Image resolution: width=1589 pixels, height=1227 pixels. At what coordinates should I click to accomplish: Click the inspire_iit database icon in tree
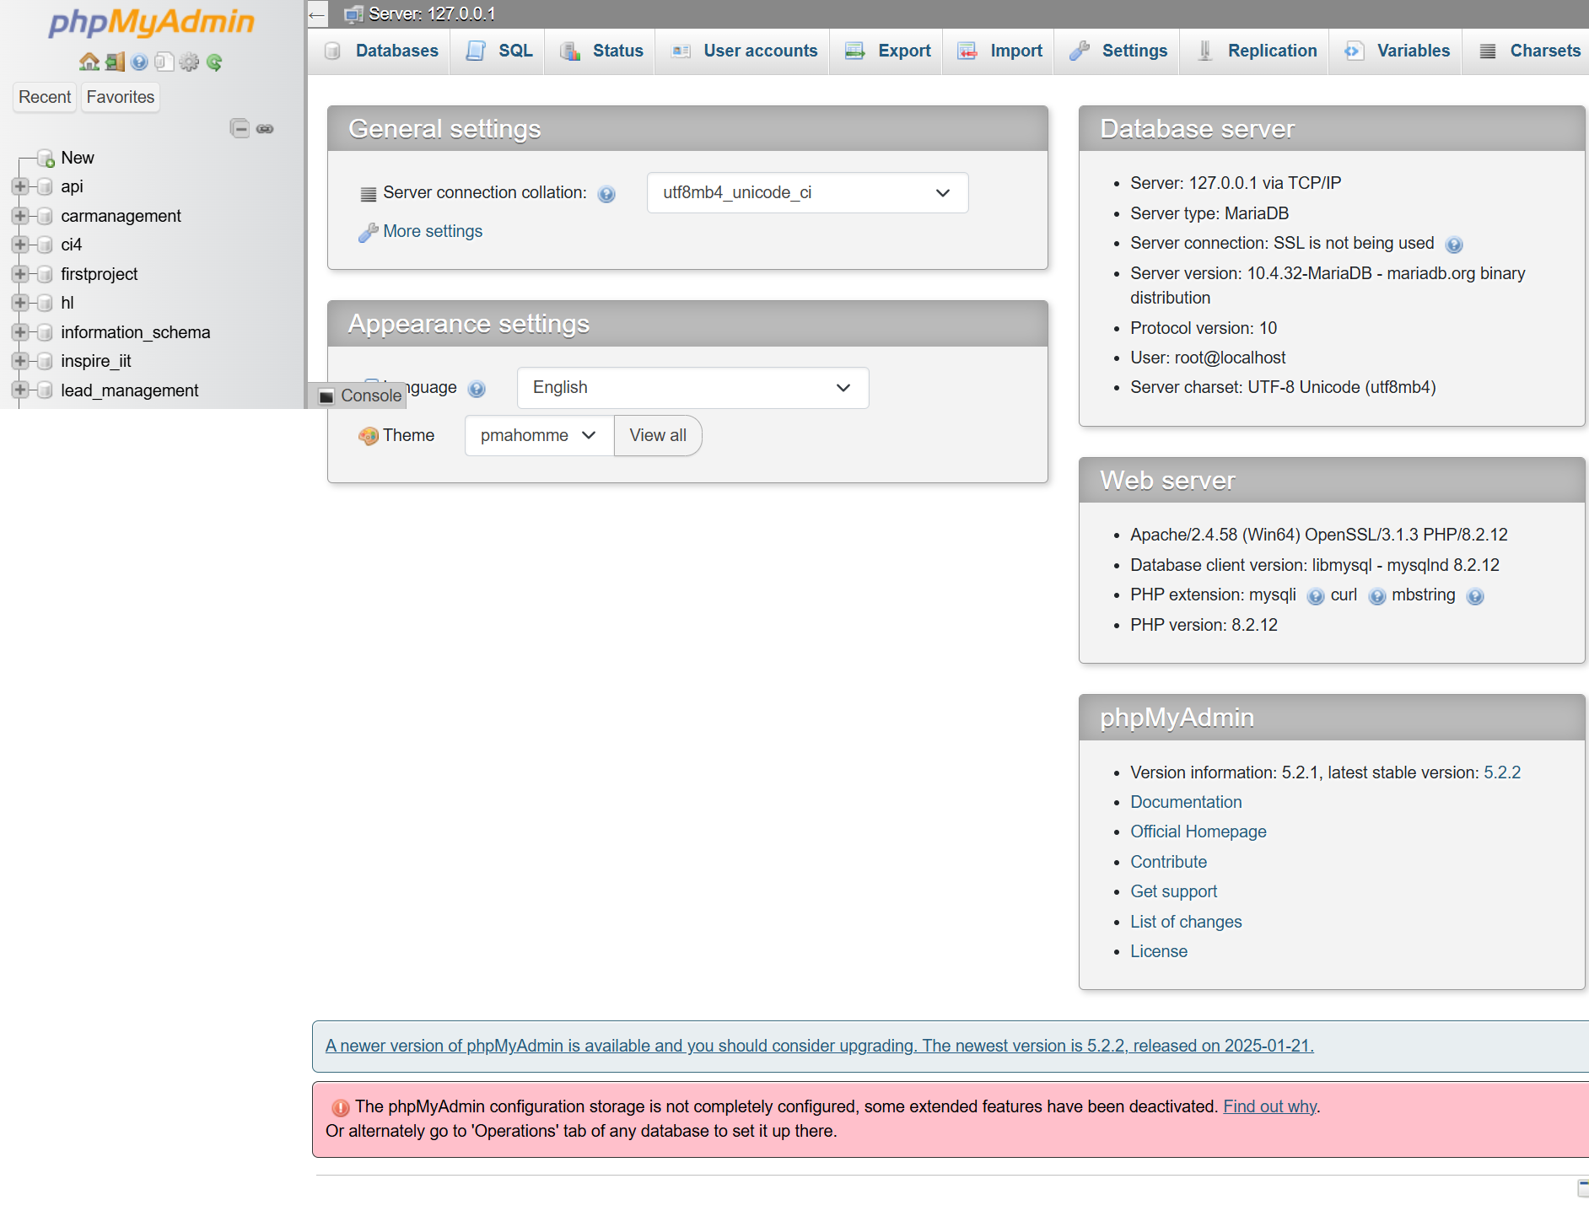coord(45,361)
